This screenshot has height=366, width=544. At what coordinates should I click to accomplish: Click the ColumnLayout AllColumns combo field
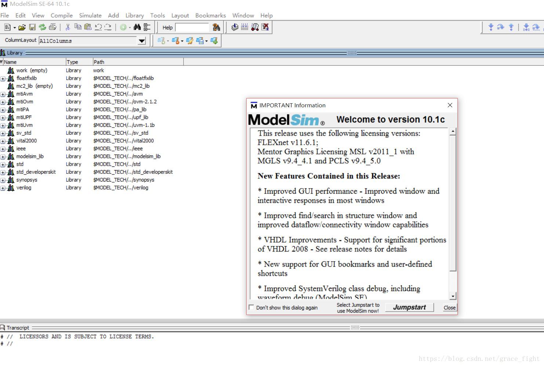click(88, 41)
